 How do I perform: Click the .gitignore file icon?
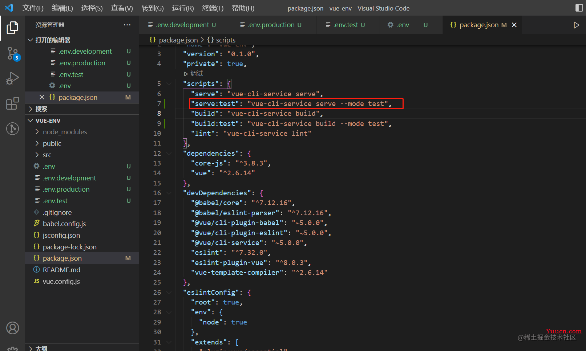36,212
